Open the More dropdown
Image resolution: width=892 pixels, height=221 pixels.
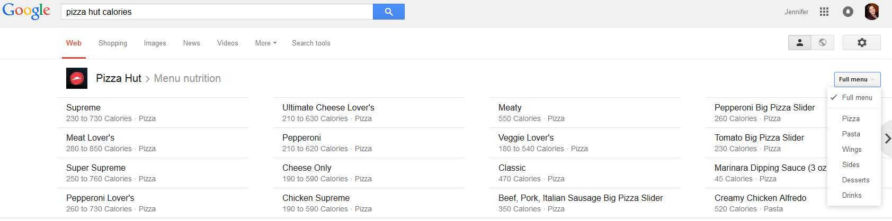pos(266,43)
